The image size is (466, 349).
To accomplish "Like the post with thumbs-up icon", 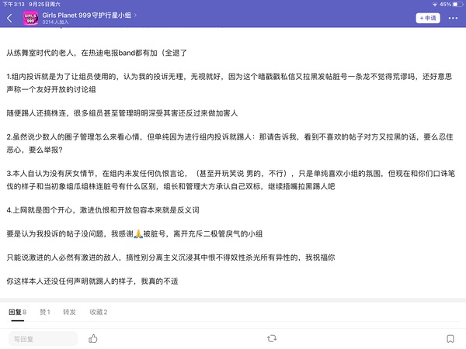I will click(93, 338).
